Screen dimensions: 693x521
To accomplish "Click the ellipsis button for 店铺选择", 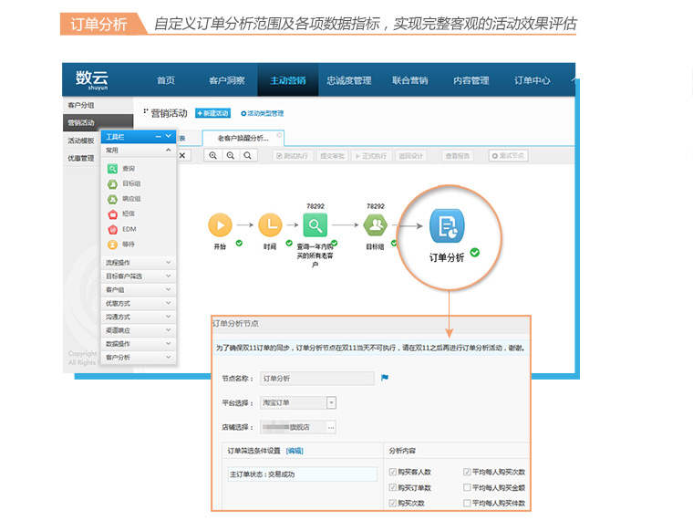I will click(x=331, y=427).
